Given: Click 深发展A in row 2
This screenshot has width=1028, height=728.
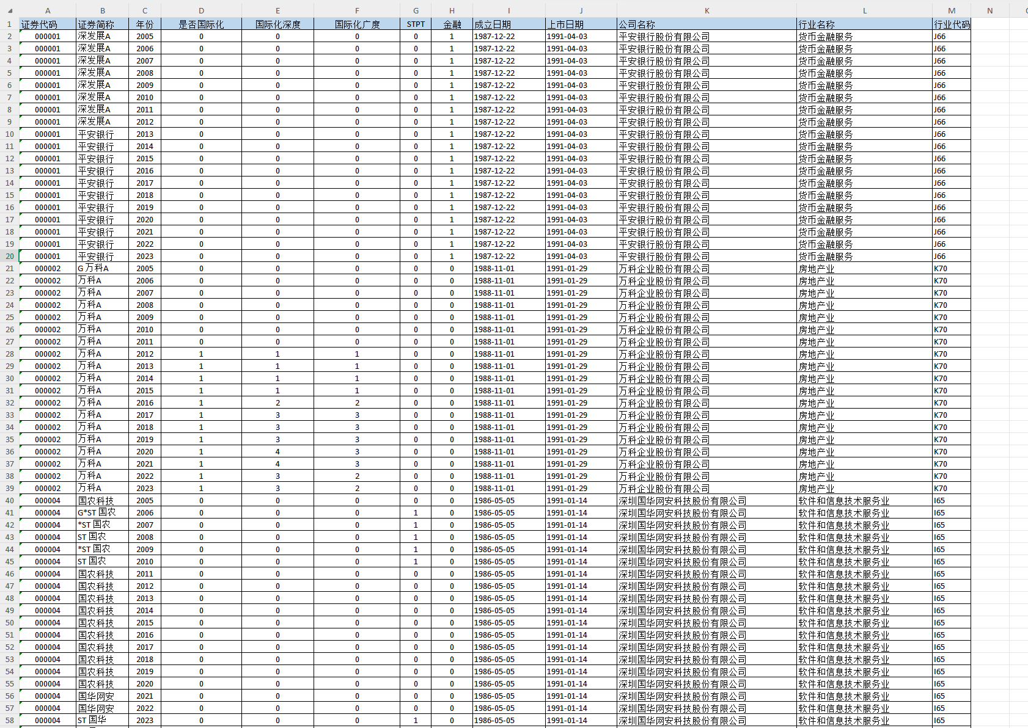Looking at the screenshot, I should point(103,37).
